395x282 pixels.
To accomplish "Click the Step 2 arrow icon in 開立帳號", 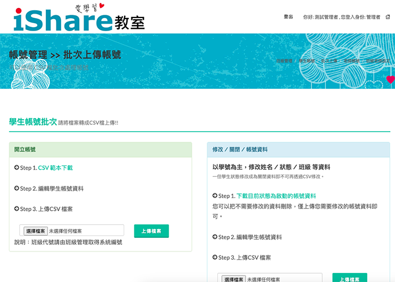I will click(x=17, y=188).
